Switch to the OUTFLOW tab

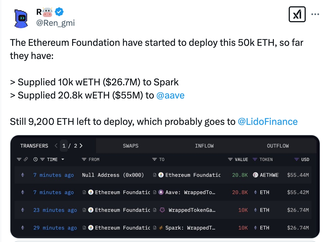[x=278, y=146]
